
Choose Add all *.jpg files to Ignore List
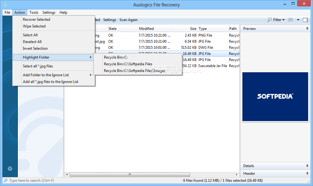54,82
